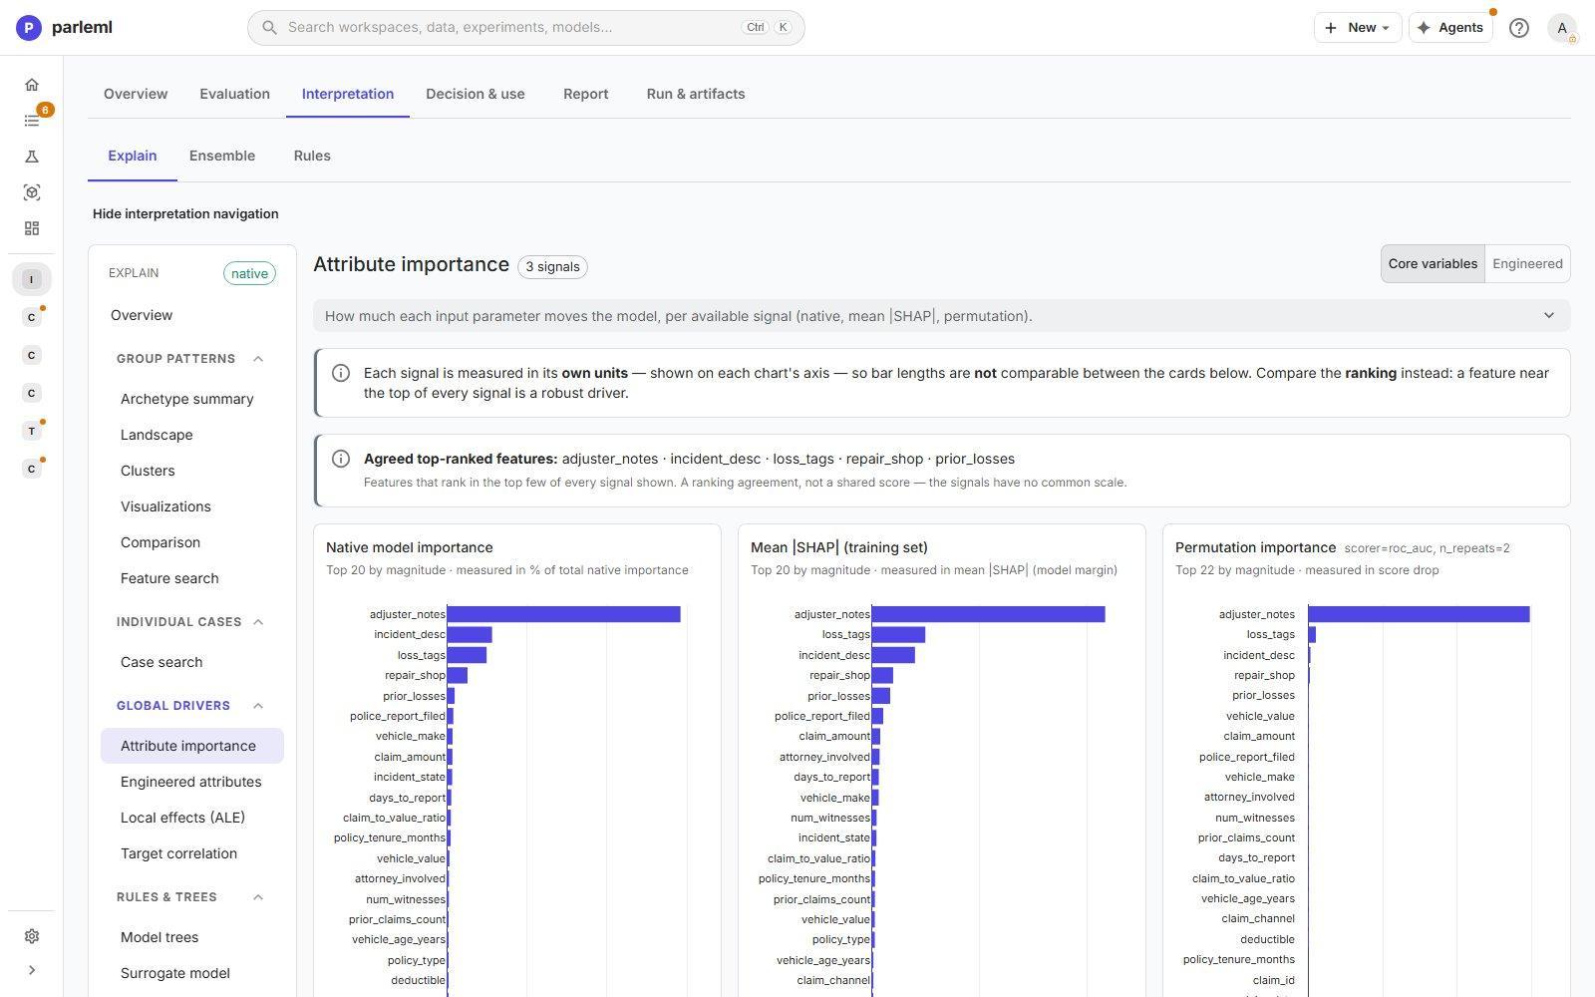Click the search magnifier icon
This screenshot has width=1595, height=997.
click(x=269, y=27)
